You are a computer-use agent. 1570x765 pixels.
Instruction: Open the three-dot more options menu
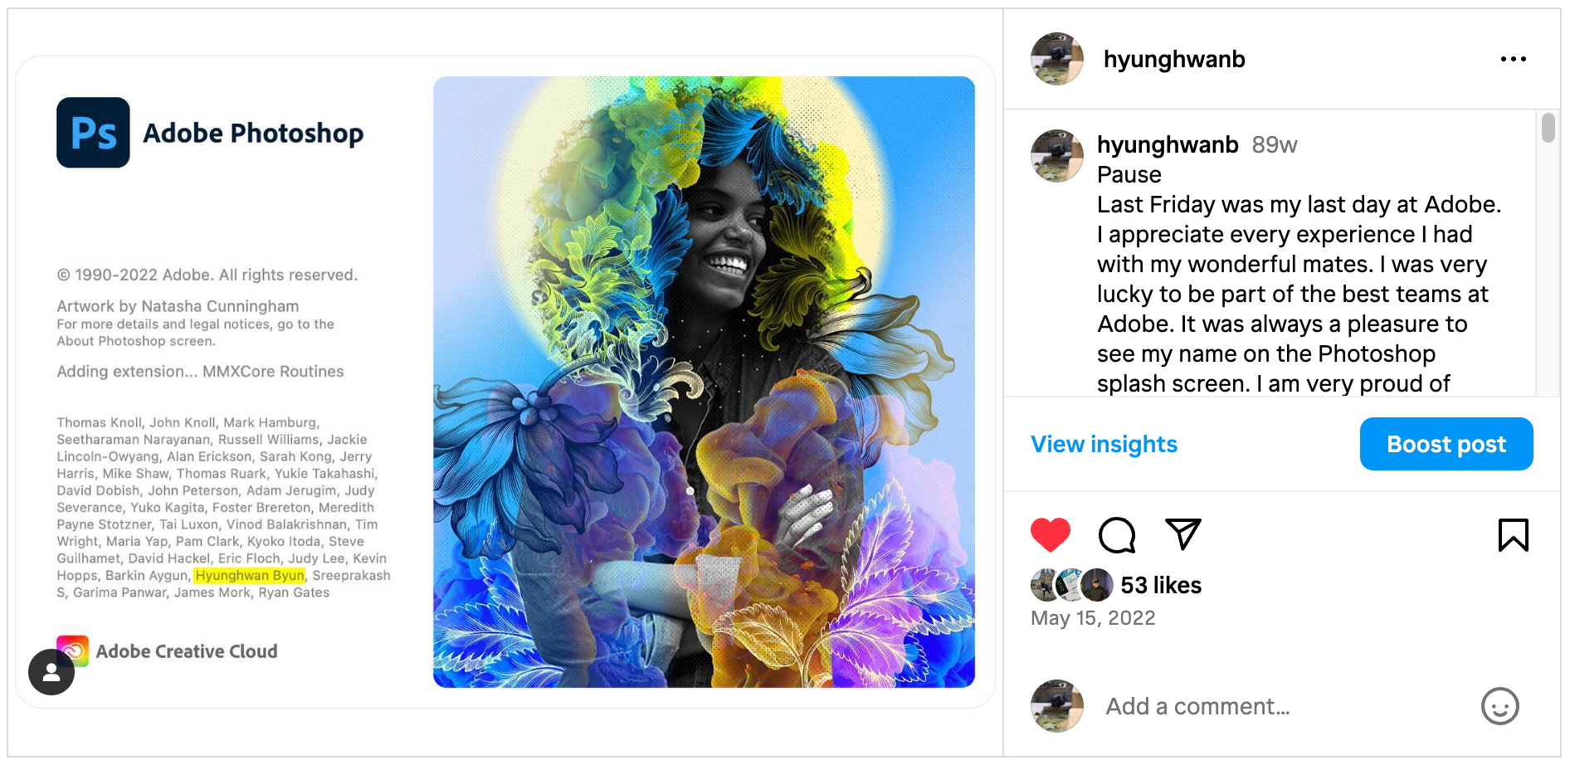[x=1513, y=59]
